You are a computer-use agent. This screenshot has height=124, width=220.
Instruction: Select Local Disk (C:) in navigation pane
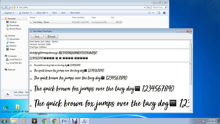coord(15,59)
